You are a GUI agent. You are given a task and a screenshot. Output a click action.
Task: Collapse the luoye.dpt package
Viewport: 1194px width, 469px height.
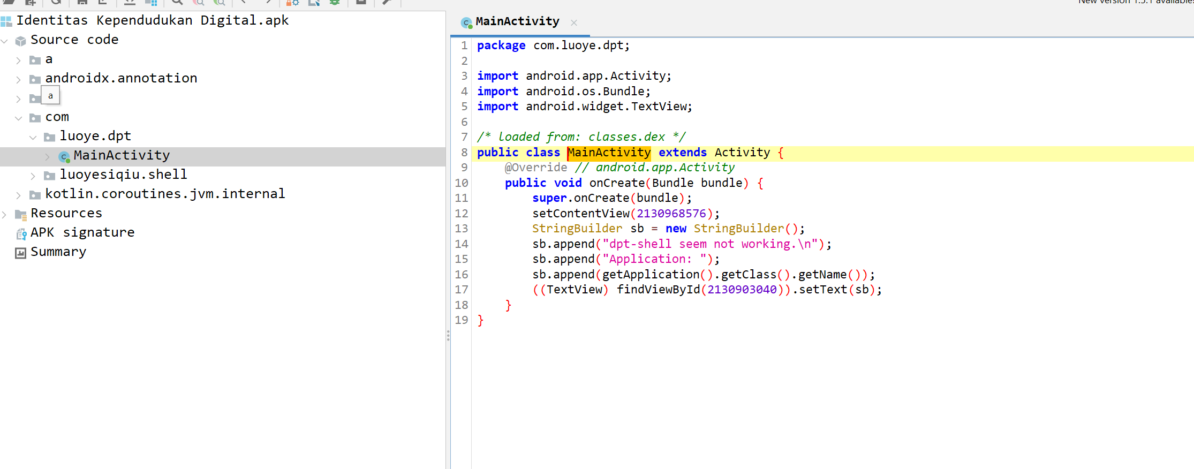(33, 137)
